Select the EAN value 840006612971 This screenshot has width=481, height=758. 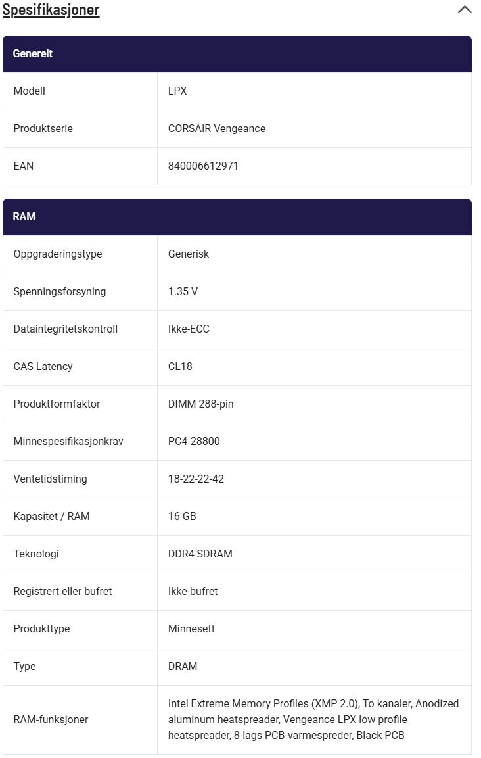[x=203, y=166]
